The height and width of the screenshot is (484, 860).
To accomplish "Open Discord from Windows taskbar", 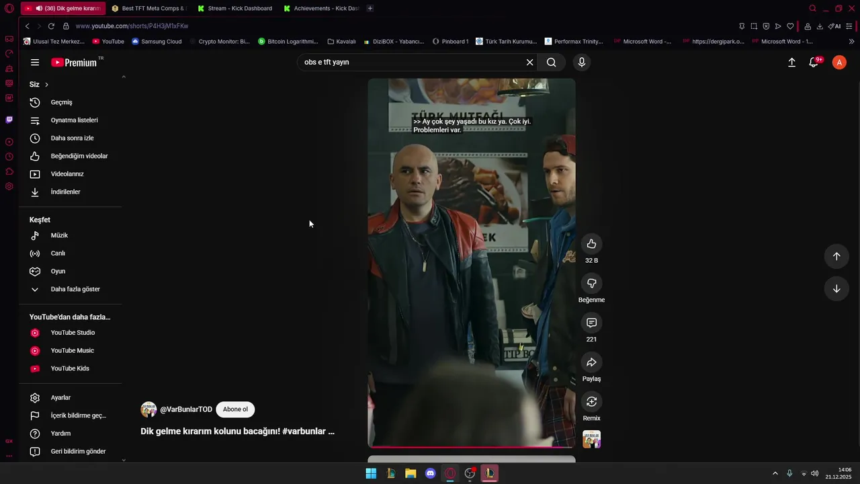I will pos(431,473).
